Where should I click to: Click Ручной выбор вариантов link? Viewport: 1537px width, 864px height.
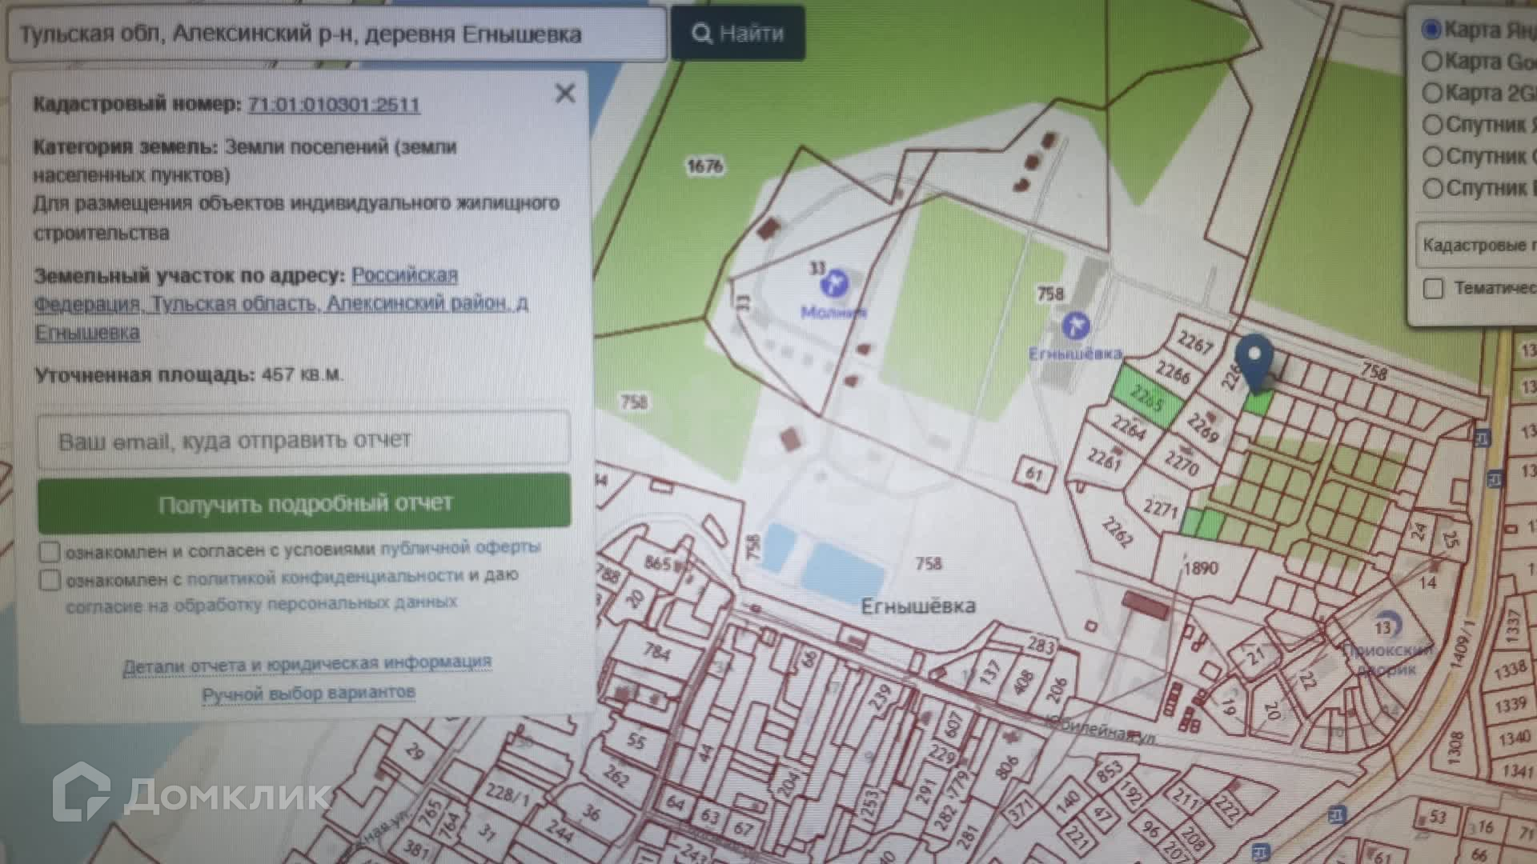click(308, 693)
